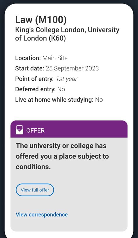Click the No value for Deferred entry
The width and height of the screenshot is (138, 238).
61,89
